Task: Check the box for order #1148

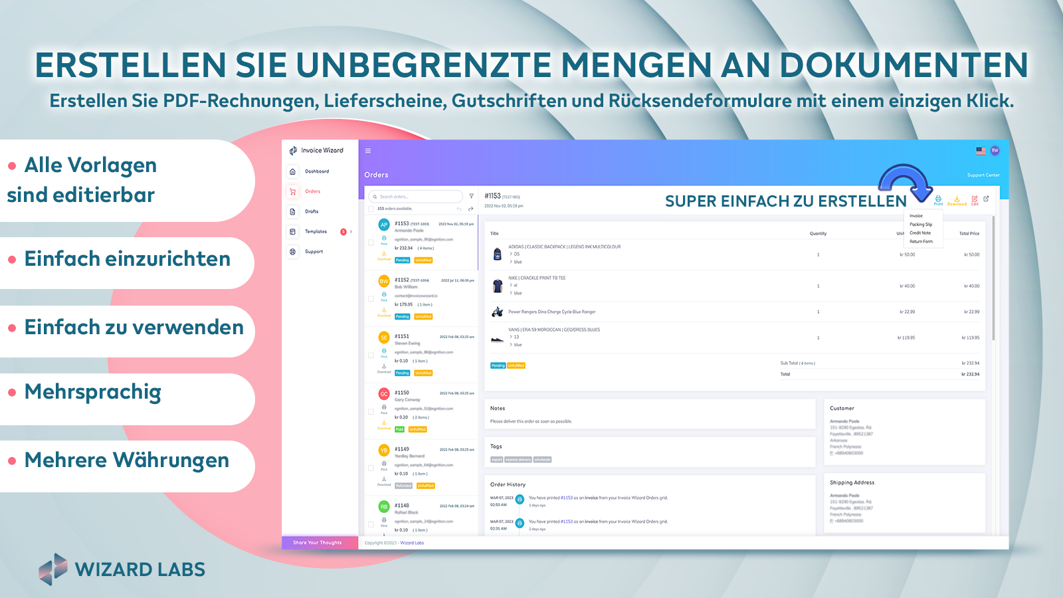Action: (371, 524)
